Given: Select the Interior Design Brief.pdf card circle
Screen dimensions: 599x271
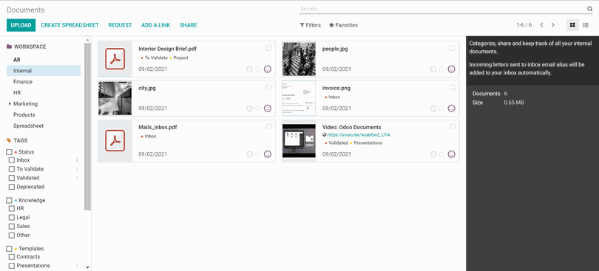Looking at the screenshot, I should [x=268, y=48].
